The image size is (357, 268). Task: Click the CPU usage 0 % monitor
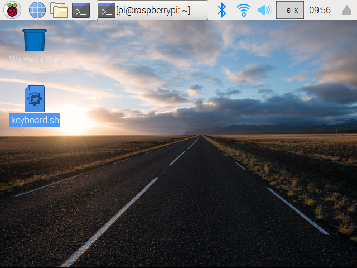tap(290, 10)
